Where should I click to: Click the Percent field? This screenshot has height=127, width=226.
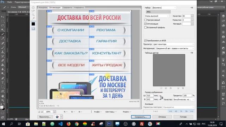pyautogui.click(x=188, y=96)
